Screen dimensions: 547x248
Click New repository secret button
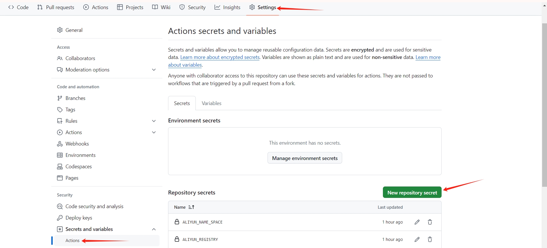coord(412,192)
